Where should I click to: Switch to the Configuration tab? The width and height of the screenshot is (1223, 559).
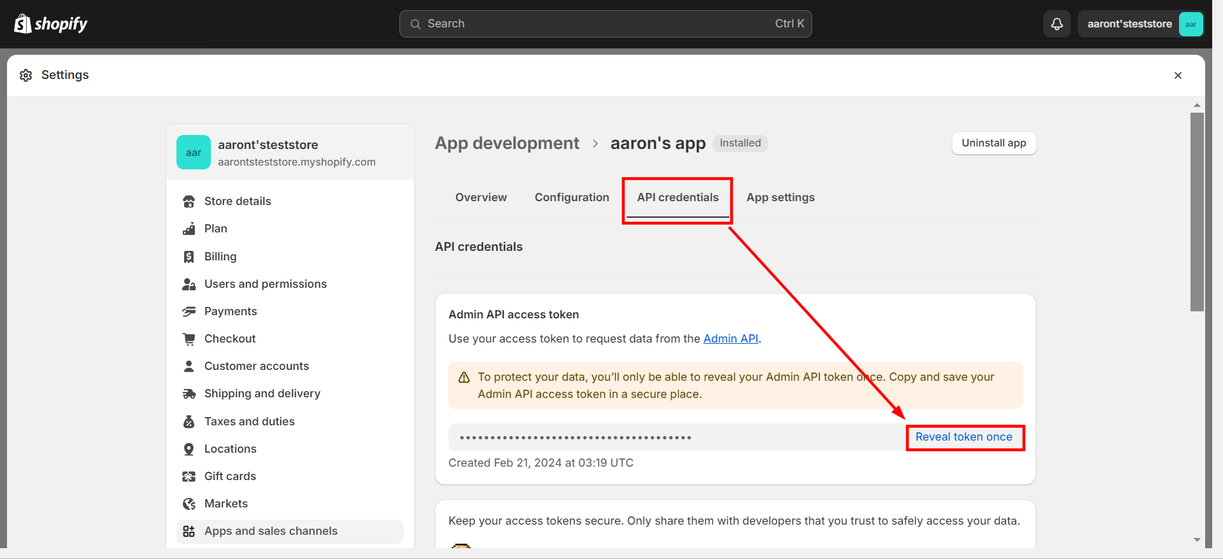pyautogui.click(x=572, y=197)
